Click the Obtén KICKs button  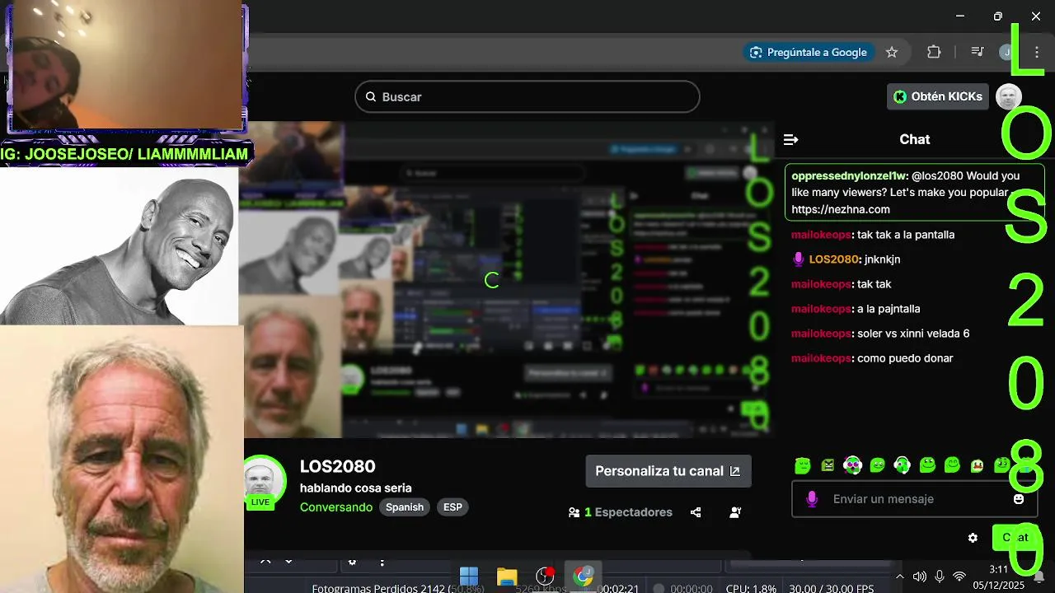pyautogui.click(x=938, y=96)
